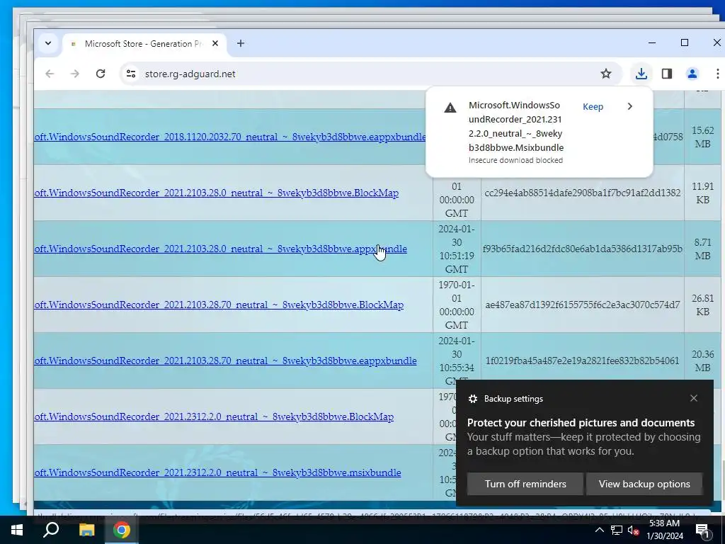Click the 20.36 MB size cell

click(x=702, y=361)
